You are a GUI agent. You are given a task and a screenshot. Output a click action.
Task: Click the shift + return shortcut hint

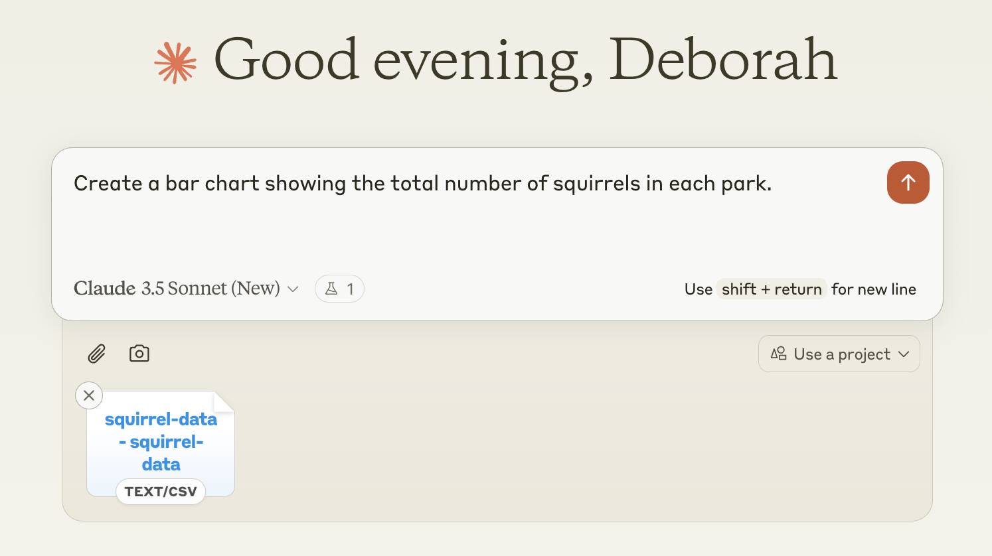[x=772, y=289]
